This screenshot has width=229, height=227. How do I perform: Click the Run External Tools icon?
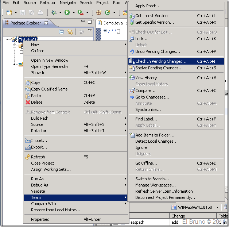(x=80, y=12)
